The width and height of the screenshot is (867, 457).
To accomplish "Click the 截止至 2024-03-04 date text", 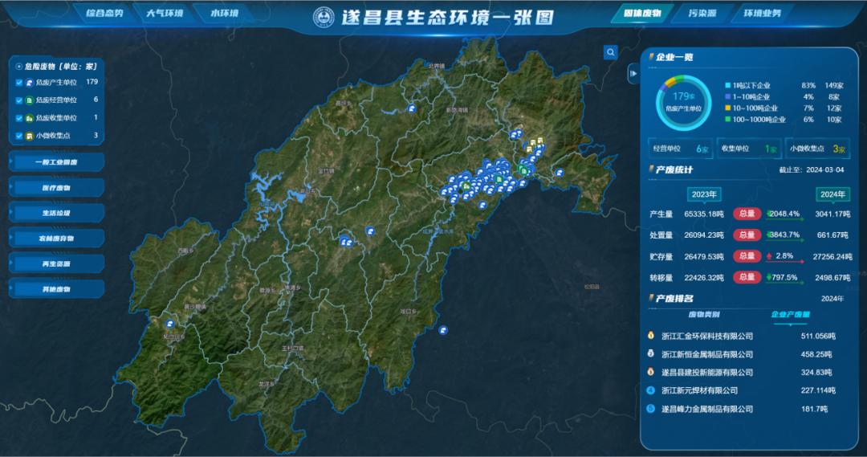I will [811, 169].
